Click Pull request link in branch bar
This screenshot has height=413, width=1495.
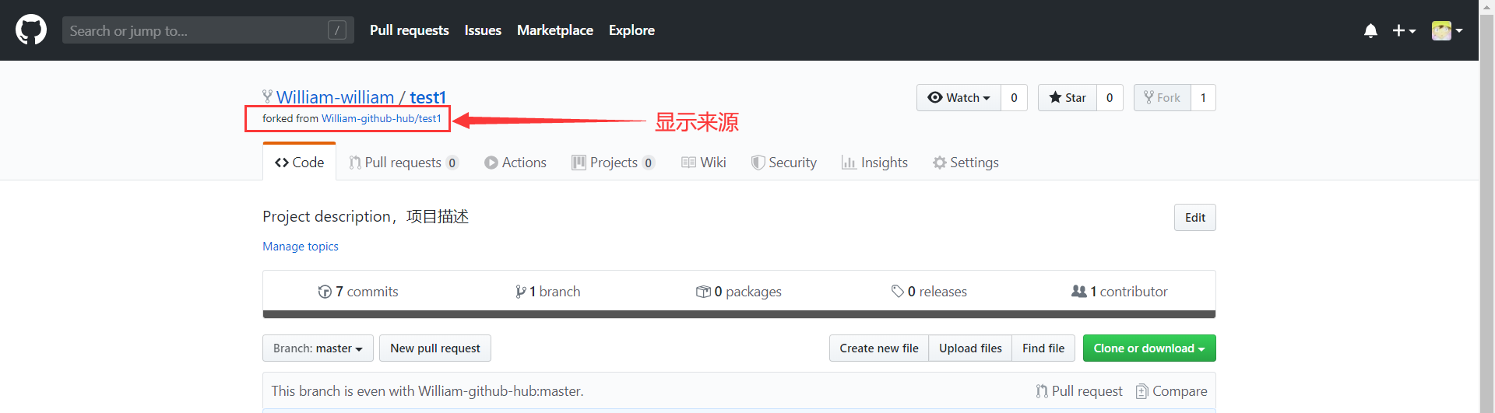[x=1079, y=391]
